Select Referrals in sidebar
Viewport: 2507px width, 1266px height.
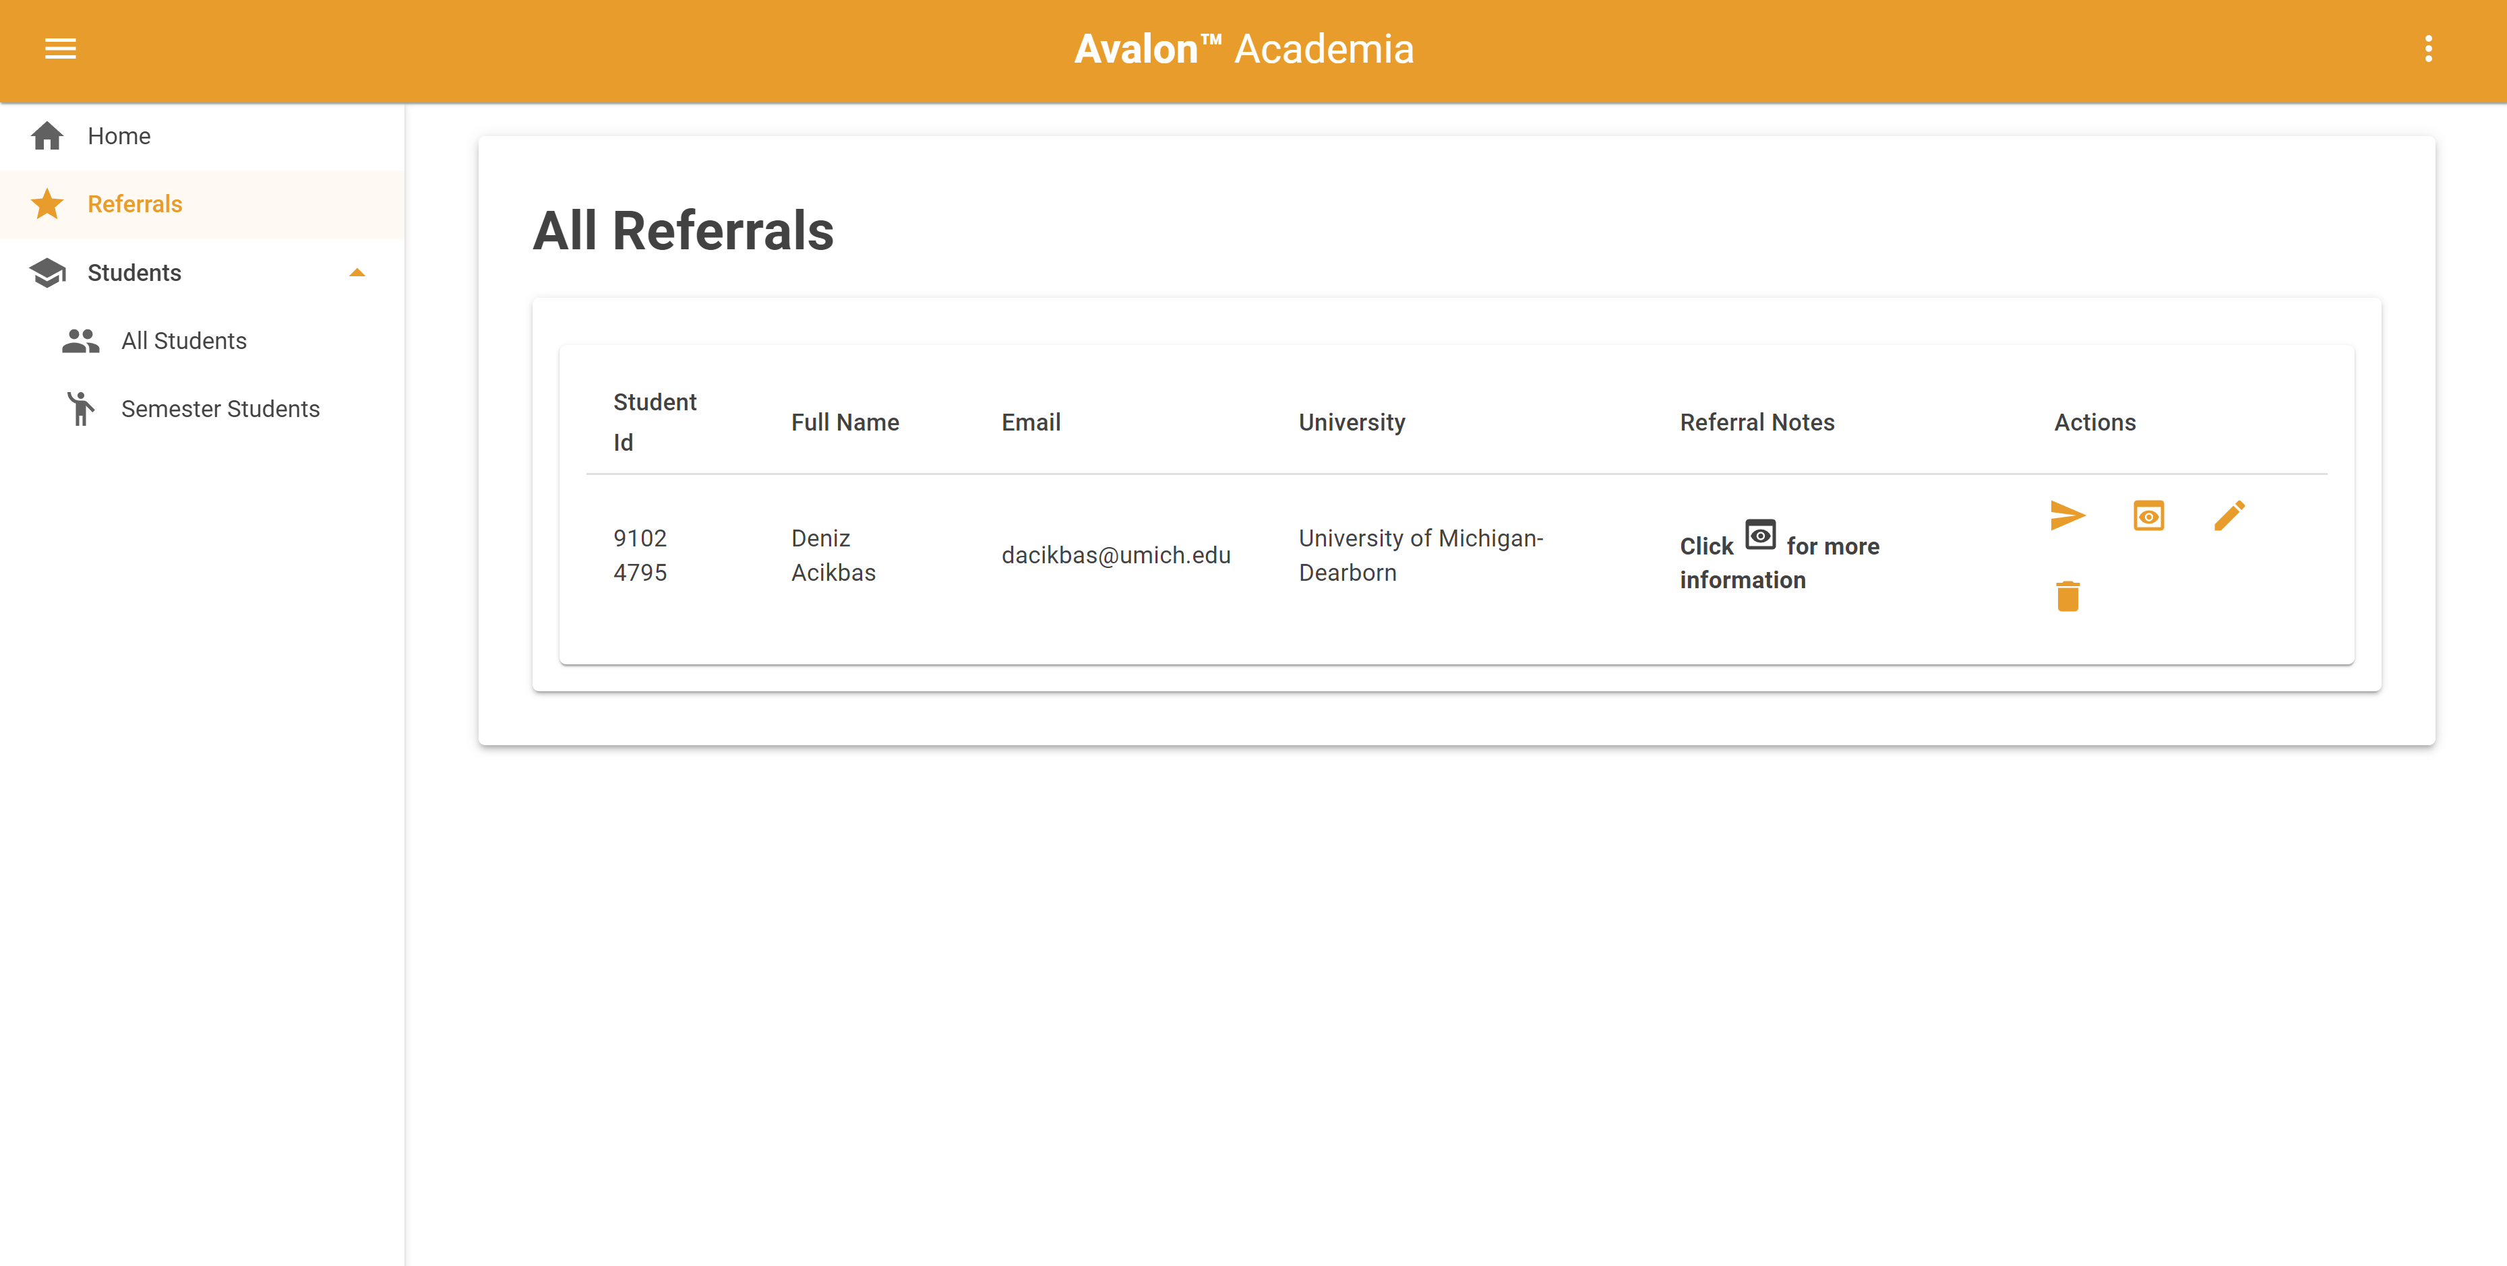pyautogui.click(x=202, y=204)
